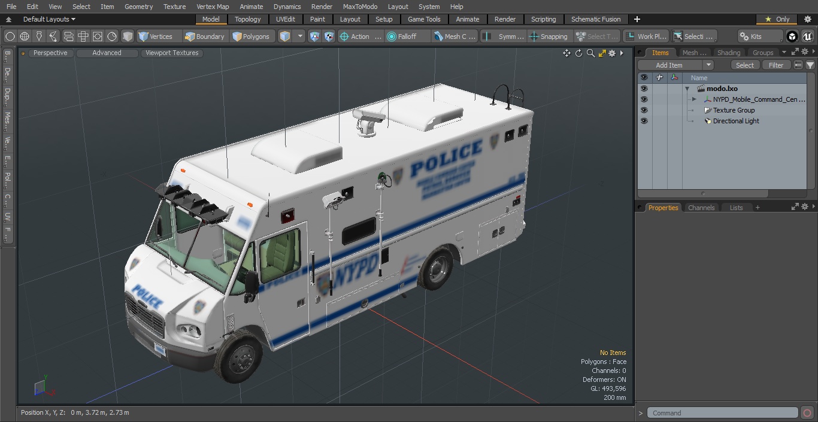818x422 pixels.
Task: Open the Geometry menu
Action: [138, 7]
